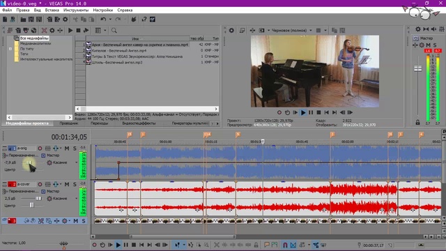Select Все медиафайлы in media tree
Image resolution: width=446 pixels, height=251 pixels.
pos(34,38)
